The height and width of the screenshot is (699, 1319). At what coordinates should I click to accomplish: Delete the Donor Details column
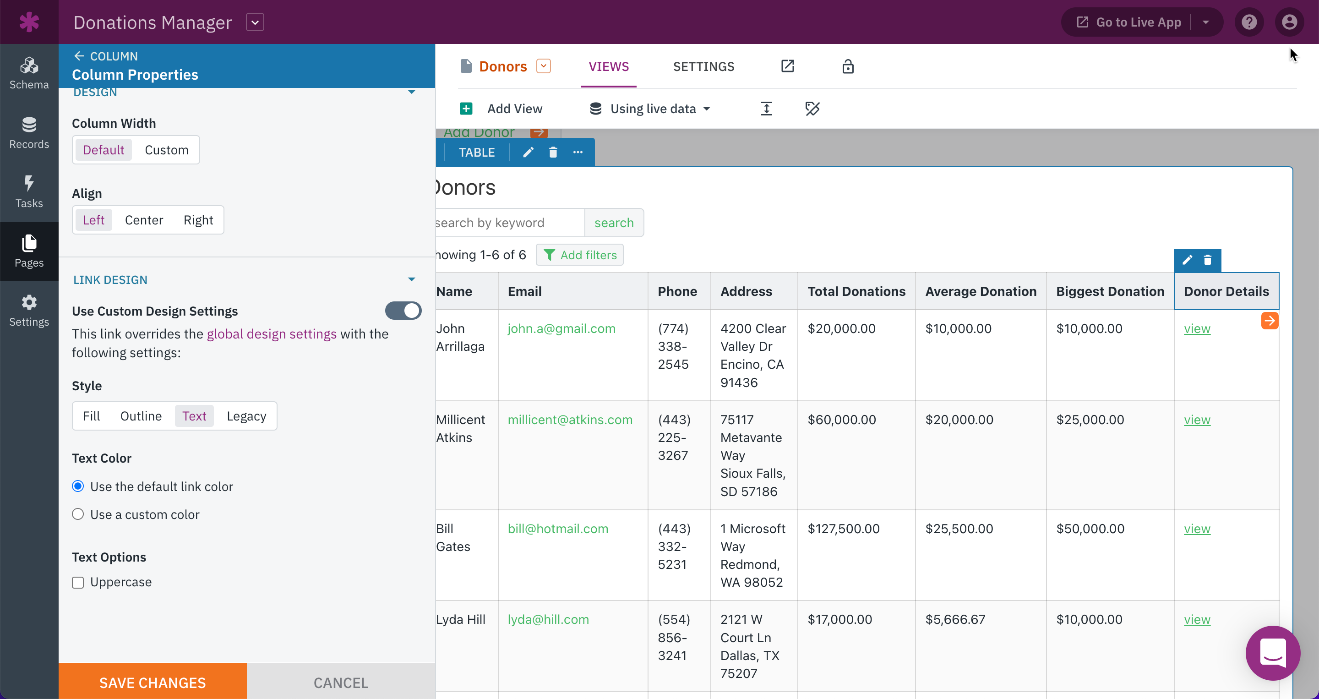pos(1207,260)
